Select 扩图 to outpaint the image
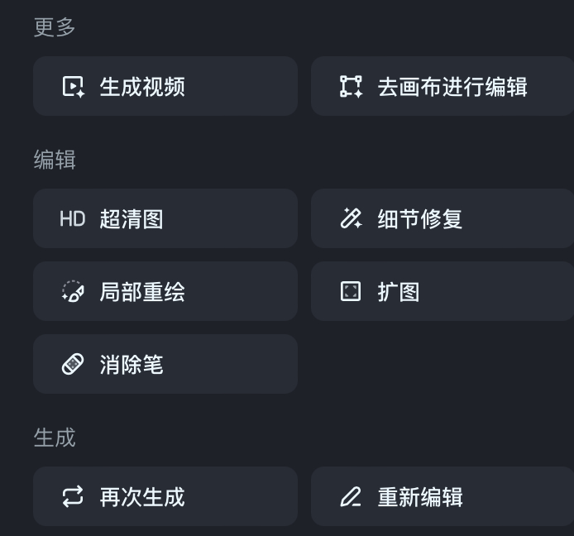The image size is (574, 536). [398, 292]
